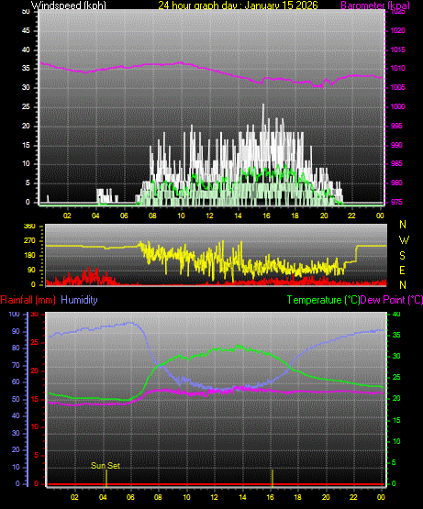This screenshot has width=423, height=509.
Task: Click the '45' windspeed axis value
Action: pos(26,30)
